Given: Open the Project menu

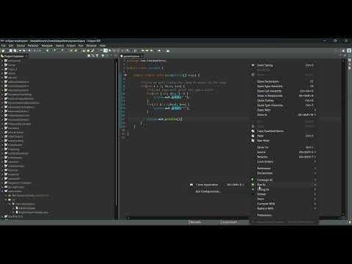Looking at the screenshot, I should (71, 45).
